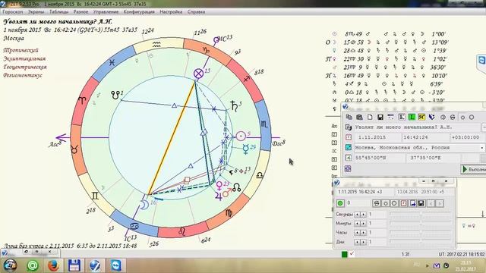This screenshot has height=273, width=486.
Task: Click the cyan place icon beside Москва field
Action: click(349, 147)
